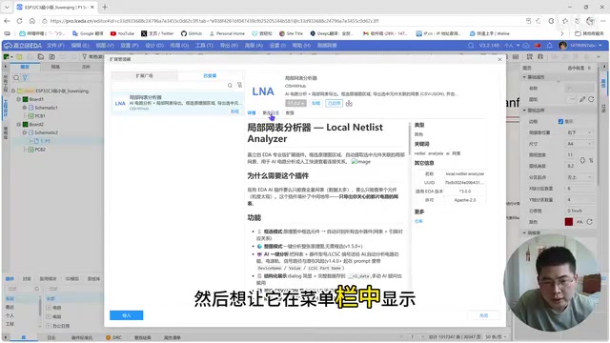The width and height of the screenshot is (610, 343).
Task: Open the 详情 details tab
Action: click(x=252, y=112)
